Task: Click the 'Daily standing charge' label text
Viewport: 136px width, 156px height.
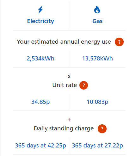Action: point(64,129)
